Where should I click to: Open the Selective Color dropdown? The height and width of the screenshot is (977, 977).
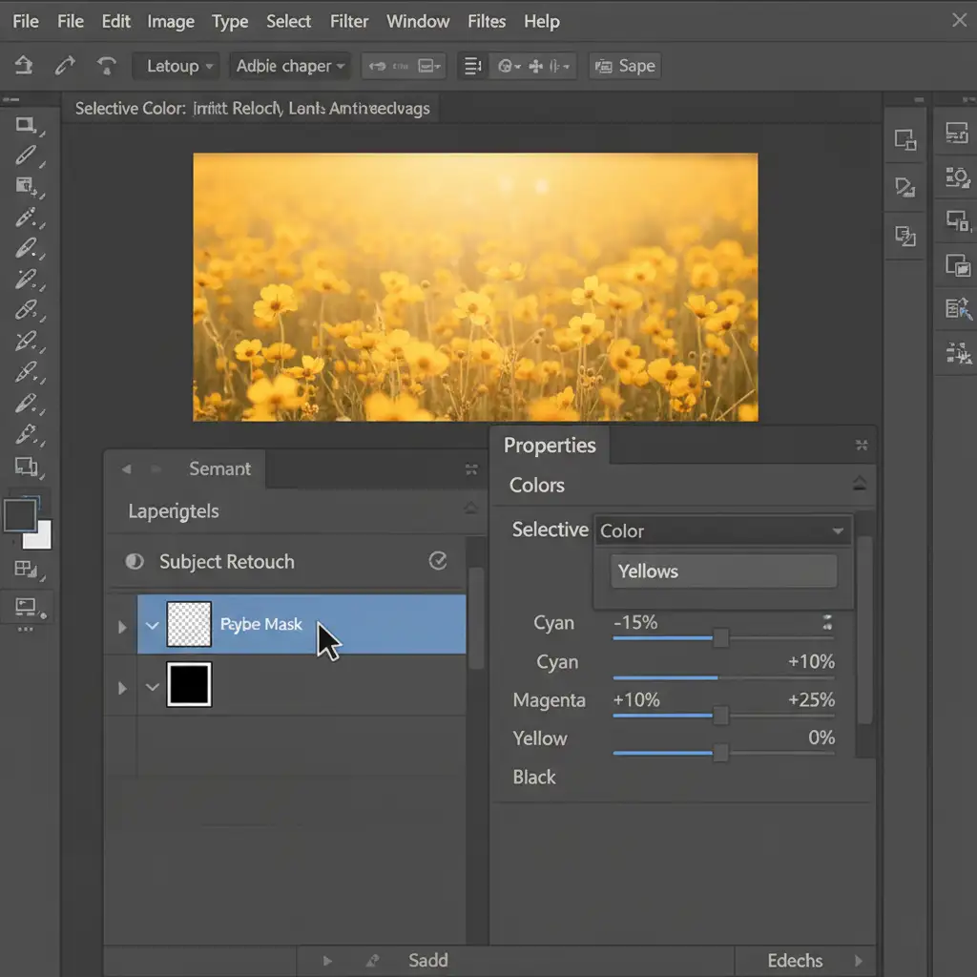tap(722, 530)
